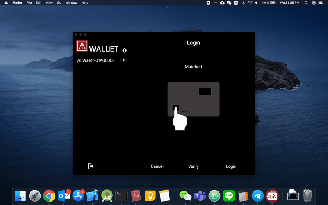Click the logout exit icon
This screenshot has width=328, height=205.
click(x=91, y=166)
